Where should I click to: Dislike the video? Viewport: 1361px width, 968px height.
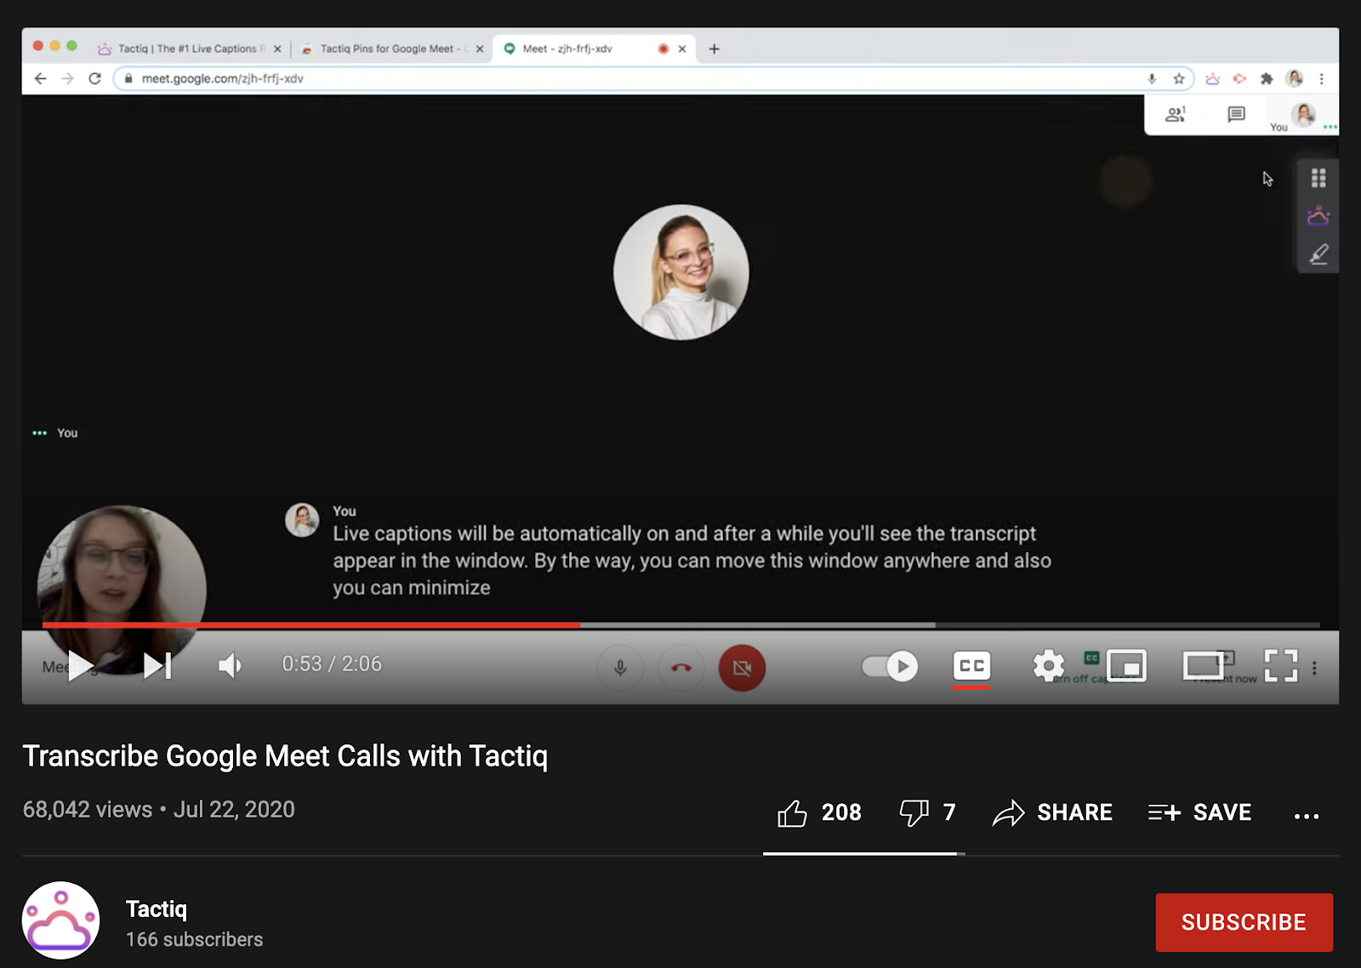coord(927,813)
